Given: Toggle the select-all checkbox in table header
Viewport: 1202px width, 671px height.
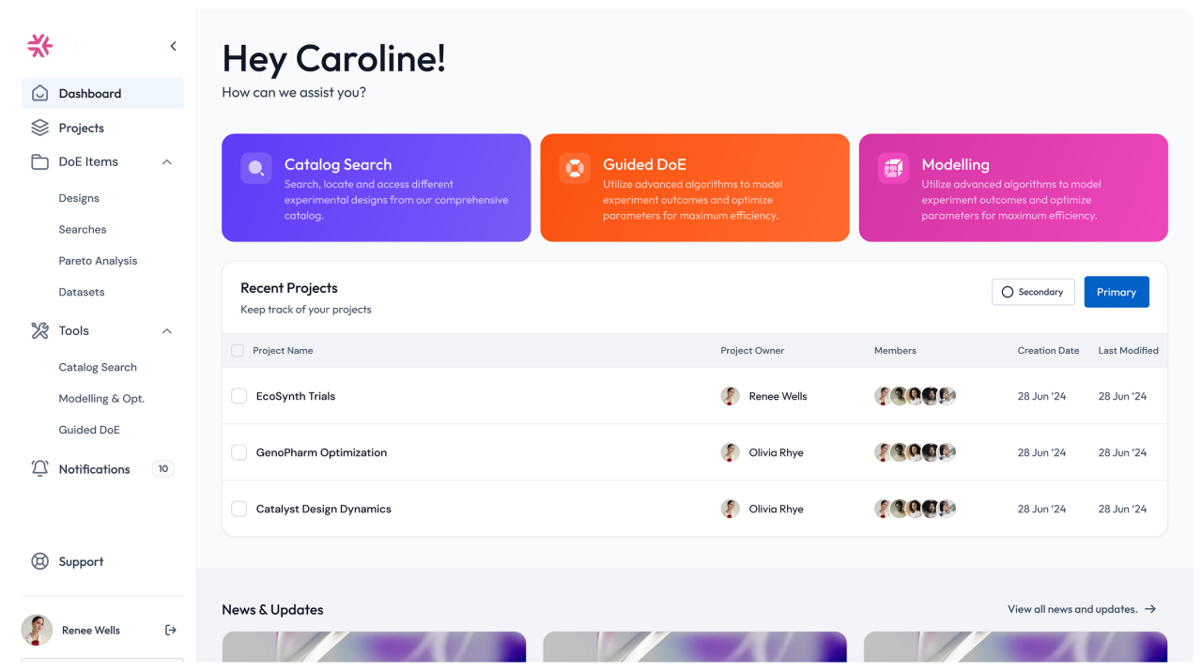Looking at the screenshot, I should coord(238,350).
